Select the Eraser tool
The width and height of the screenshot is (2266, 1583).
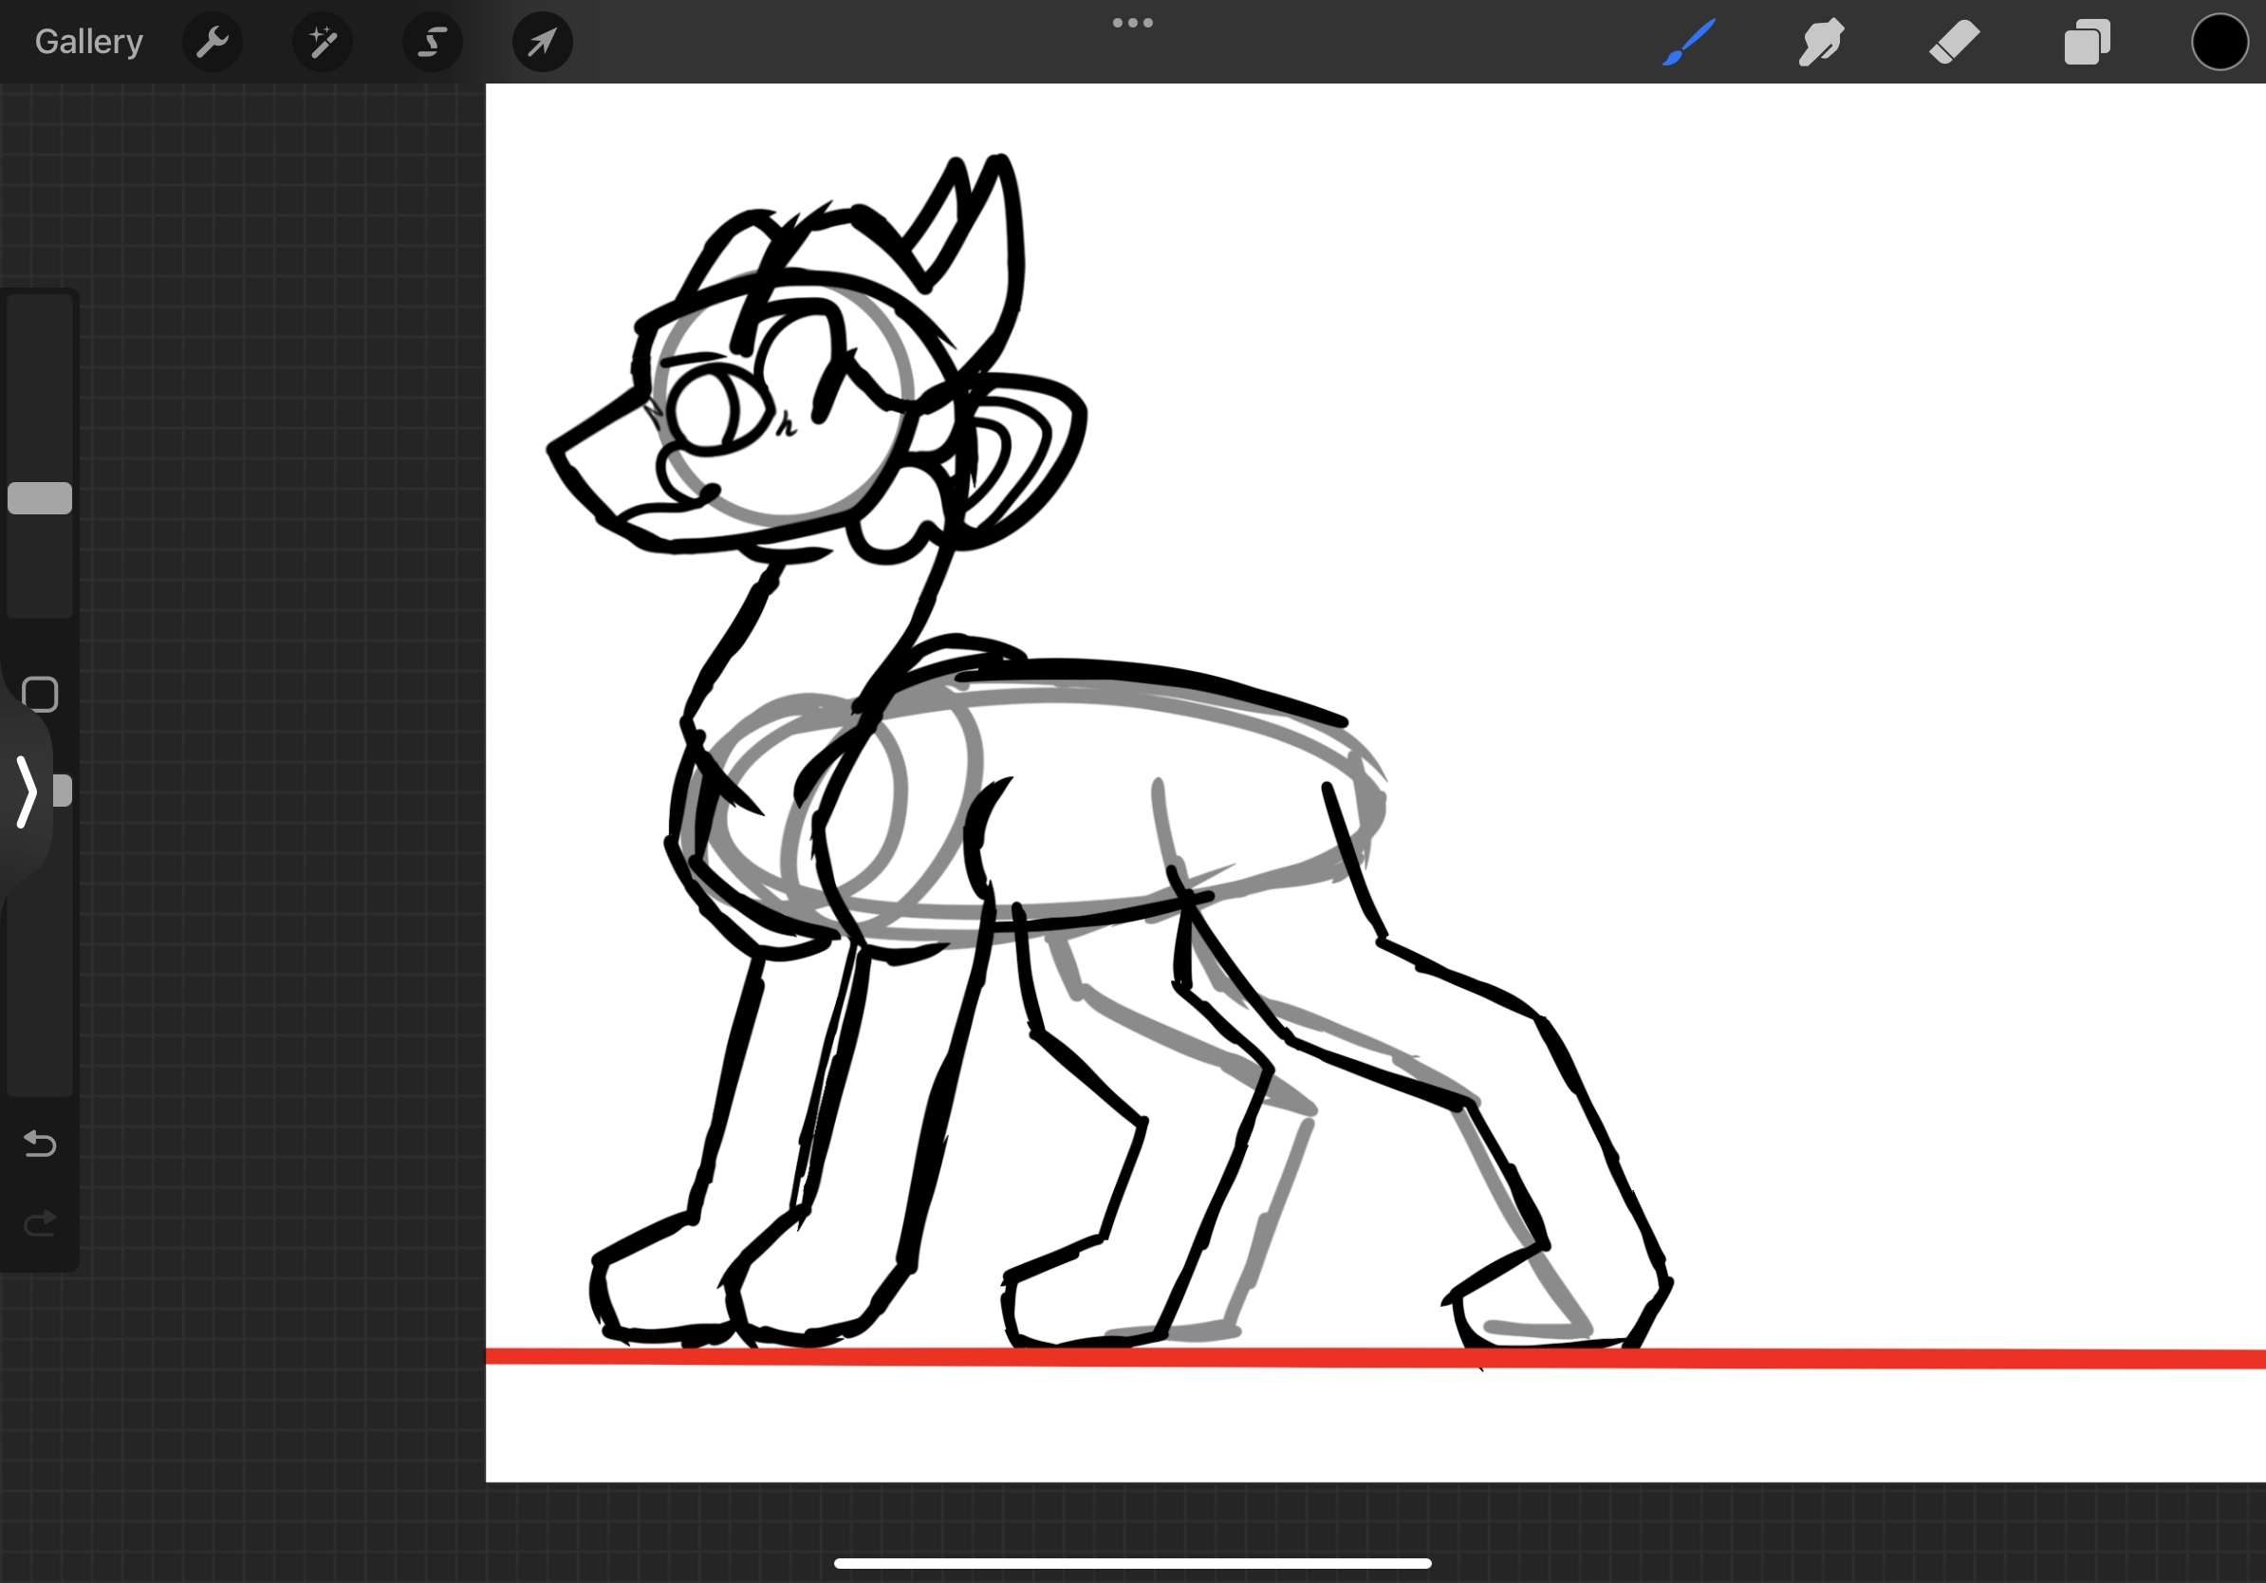[1953, 42]
